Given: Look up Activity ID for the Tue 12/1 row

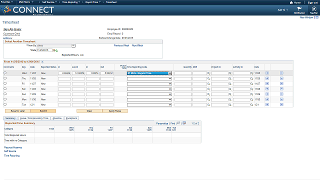Looking at the screenshot, I should pyautogui.click(x=251, y=104).
